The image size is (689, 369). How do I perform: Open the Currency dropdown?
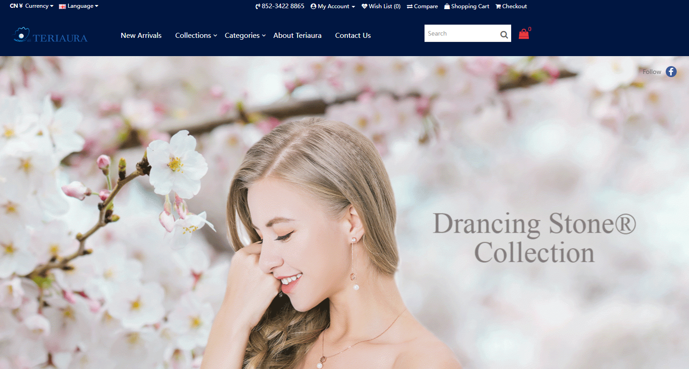tap(31, 6)
